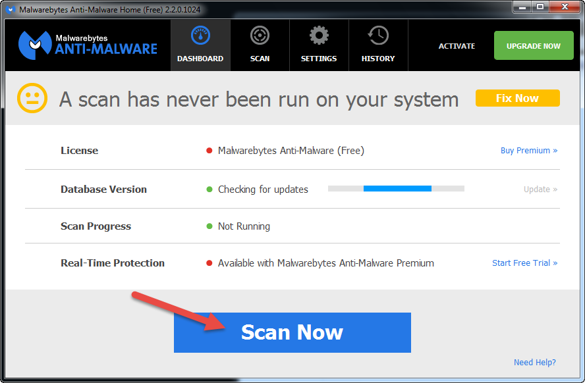Click 'Available with Malwarebytes Anti-Malware Premium' text
The width and height of the screenshot is (585, 383).
point(326,263)
